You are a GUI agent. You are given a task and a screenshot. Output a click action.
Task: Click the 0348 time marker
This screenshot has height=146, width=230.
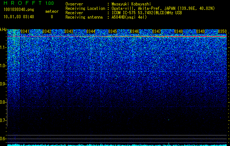coord(178,31)
